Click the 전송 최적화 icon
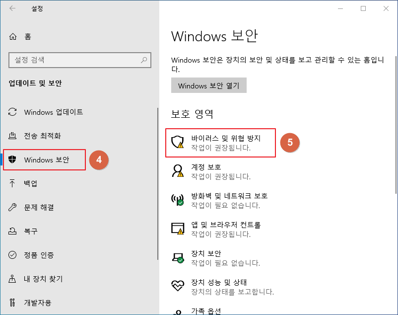The height and width of the screenshot is (315, 398). point(12,136)
